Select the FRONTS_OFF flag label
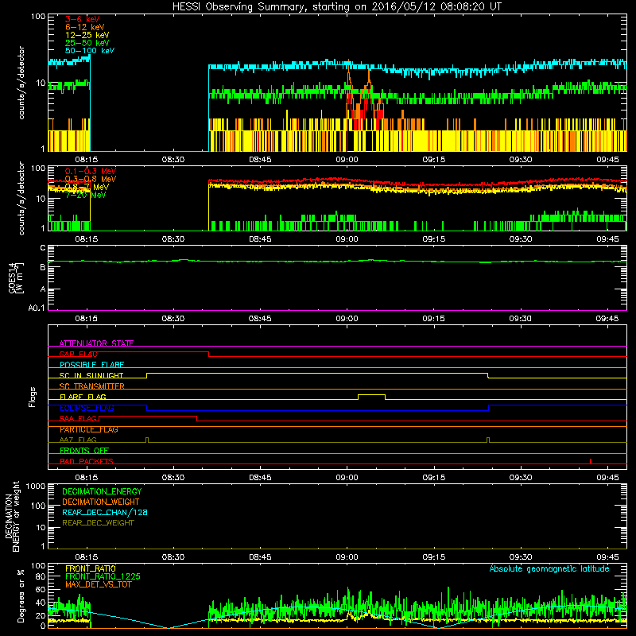636x636 pixels. (x=84, y=451)
